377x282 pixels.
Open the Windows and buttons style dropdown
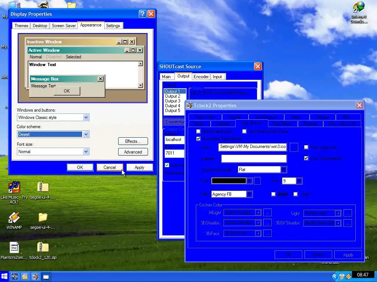click(86, 117)
